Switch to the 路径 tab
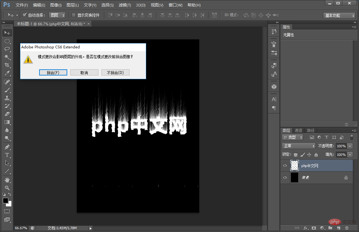 pyautogui.click(x=311, y=130)
